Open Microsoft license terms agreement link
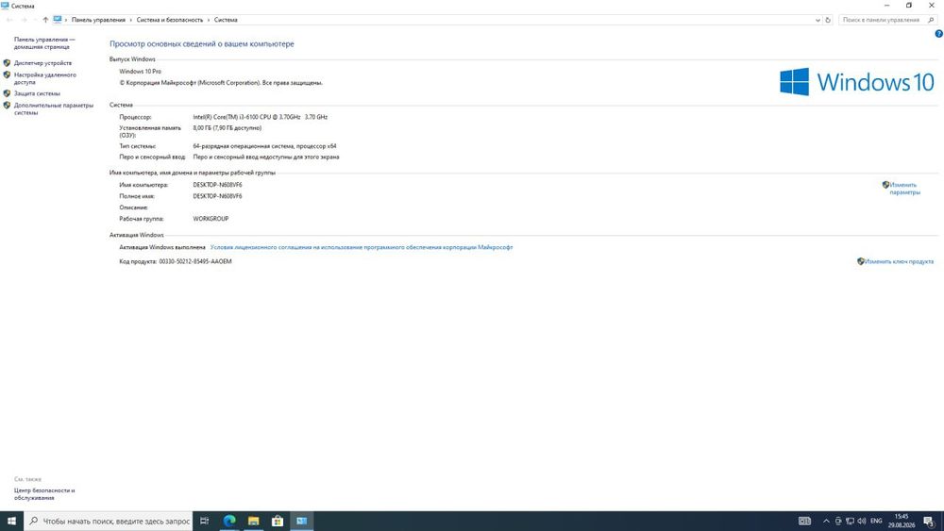 (x=362, y=247)
